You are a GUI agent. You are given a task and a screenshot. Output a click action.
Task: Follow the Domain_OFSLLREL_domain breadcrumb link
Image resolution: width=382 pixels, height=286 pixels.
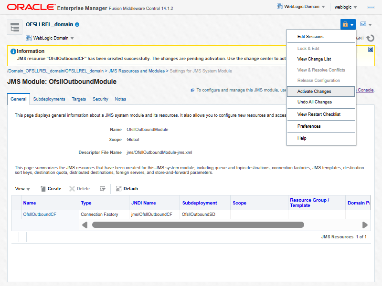click(55, 71)
